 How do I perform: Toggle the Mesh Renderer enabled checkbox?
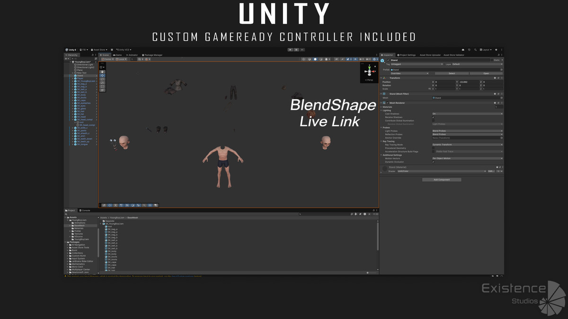[387, 103]
